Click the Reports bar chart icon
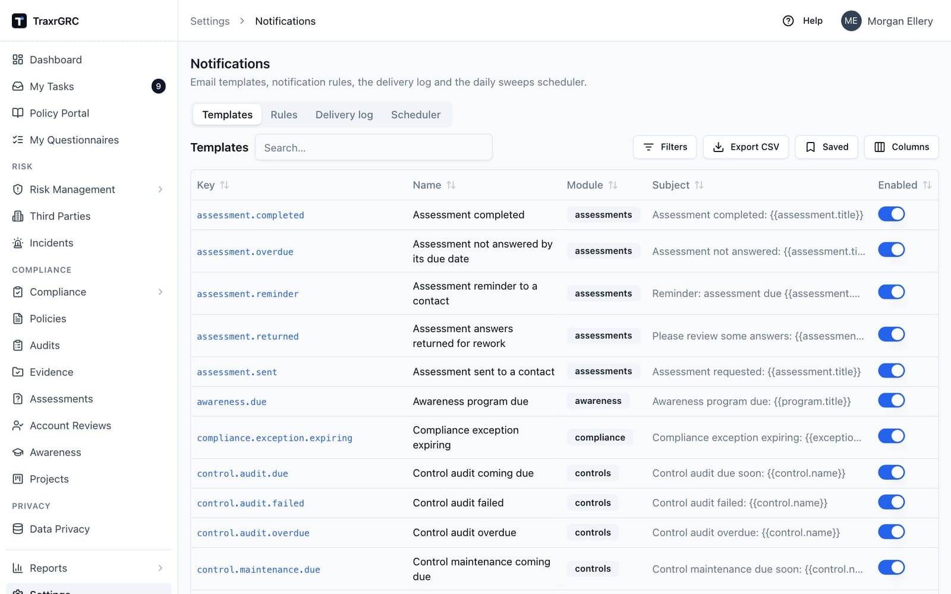 [x=18, y=568]
